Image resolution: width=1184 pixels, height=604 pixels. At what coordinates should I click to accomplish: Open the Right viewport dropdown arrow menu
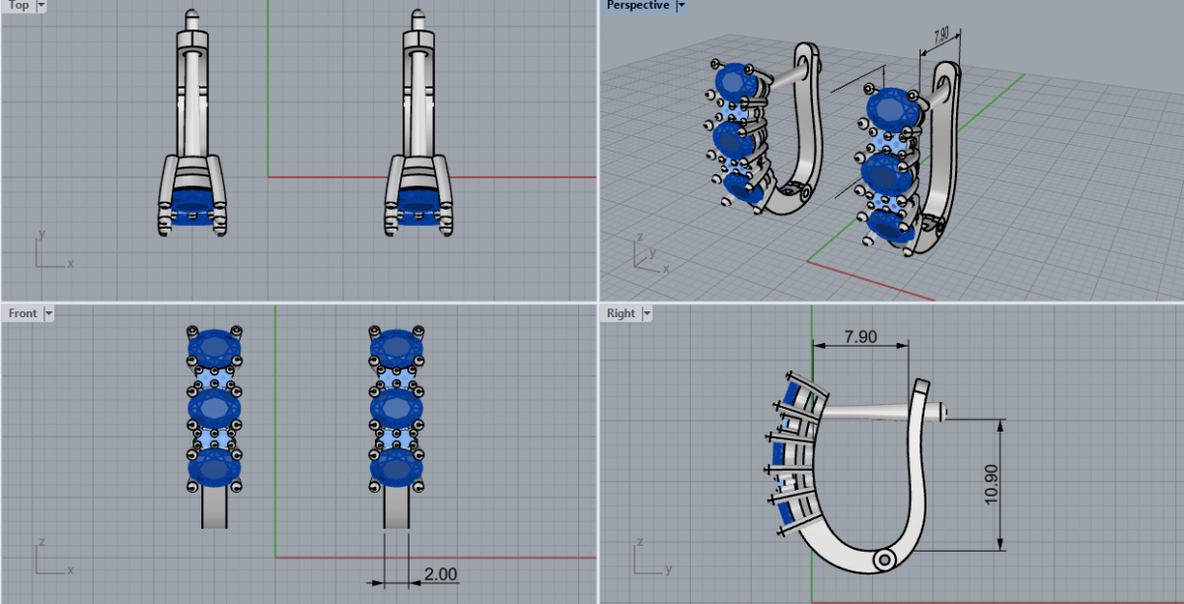(648, 313)
